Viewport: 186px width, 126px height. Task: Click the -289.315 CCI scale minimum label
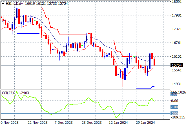pyautogui.click(x=178, y=118)
